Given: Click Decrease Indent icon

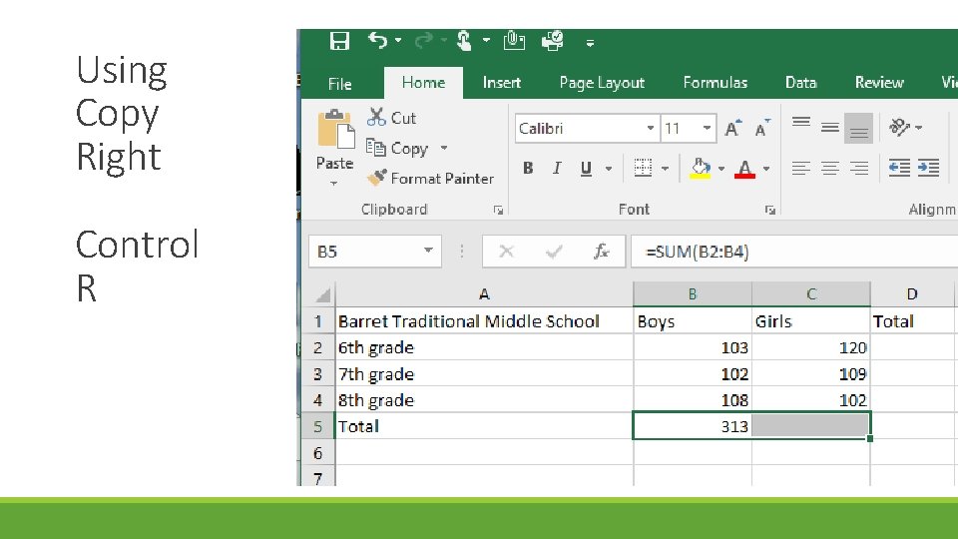Looking at the screenshot, I should (899, 168).
